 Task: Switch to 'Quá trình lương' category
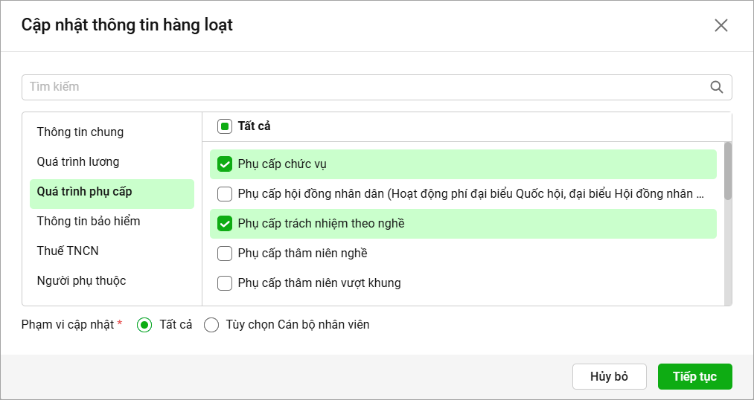pos(78,162)
